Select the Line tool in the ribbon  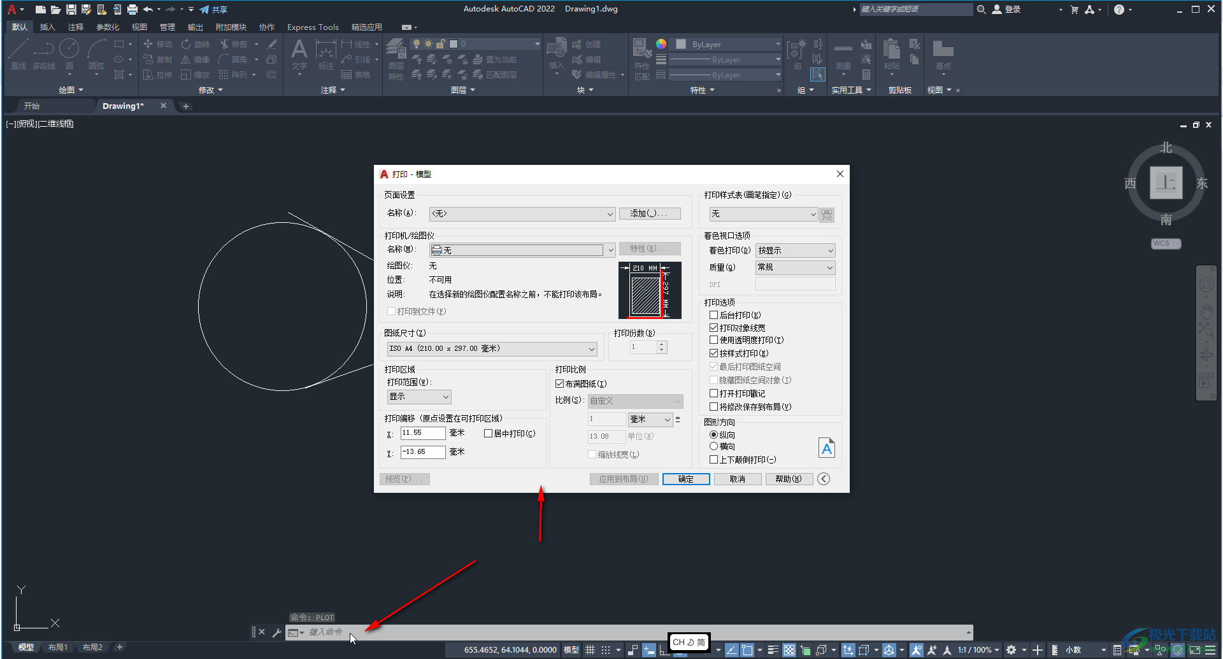tap(18, 54)
